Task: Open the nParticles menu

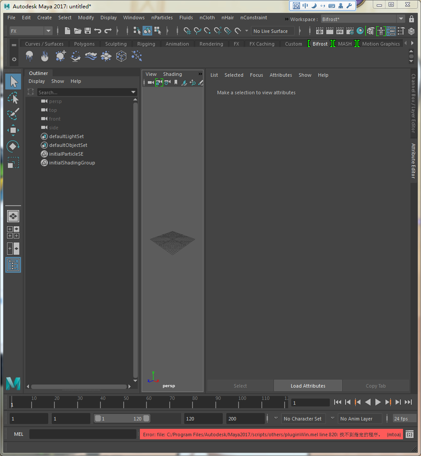Action: 162,18
